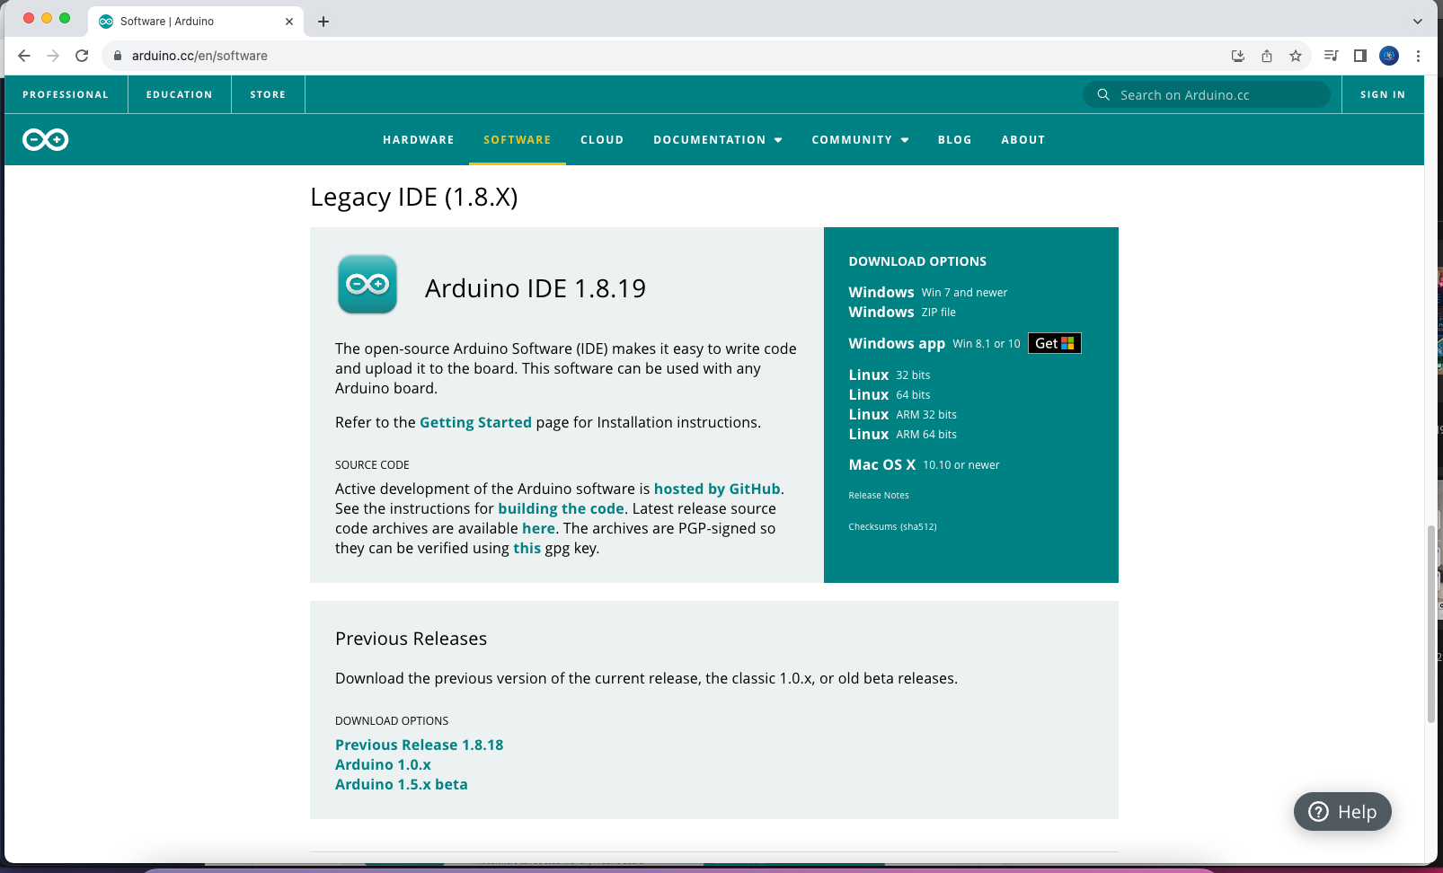Reload the page with the refresh icon
This screenshot has height=873, width=1443.
point(82,56)
